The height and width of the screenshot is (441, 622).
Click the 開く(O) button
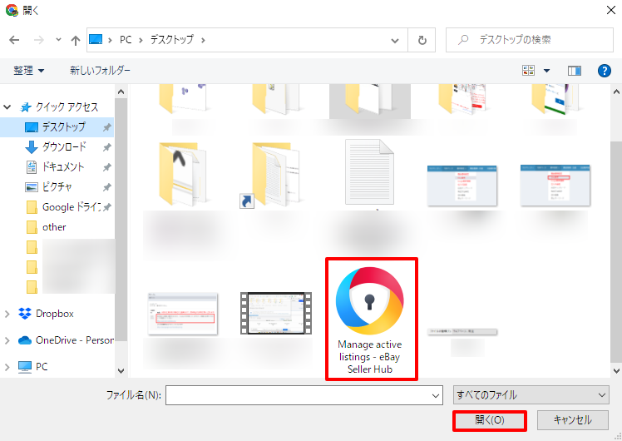click(x=490, y=420)
